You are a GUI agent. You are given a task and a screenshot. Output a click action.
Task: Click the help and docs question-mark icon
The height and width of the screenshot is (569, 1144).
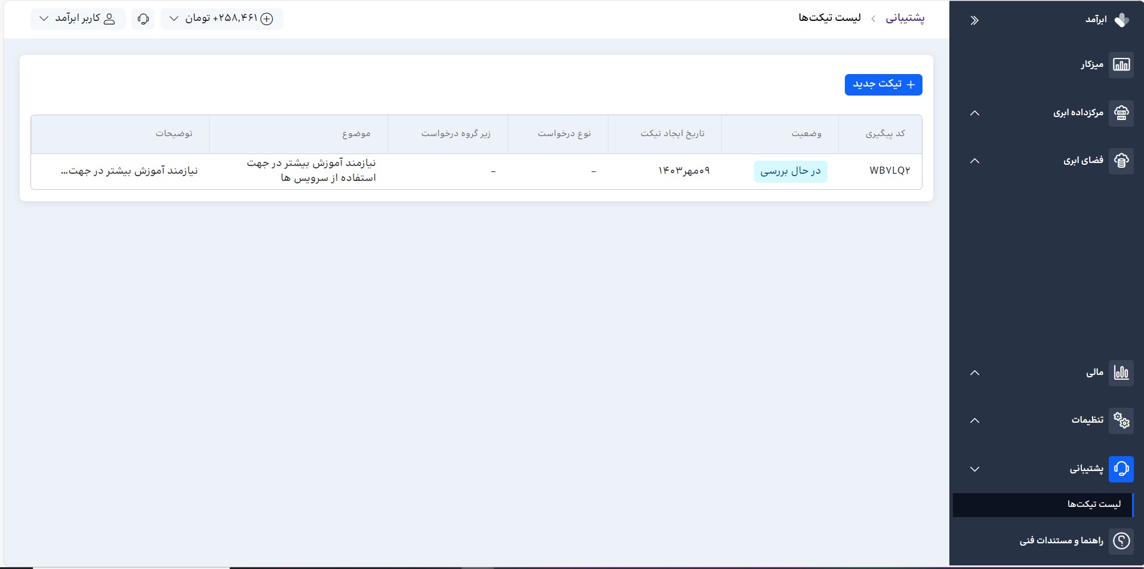(1121, 541)
